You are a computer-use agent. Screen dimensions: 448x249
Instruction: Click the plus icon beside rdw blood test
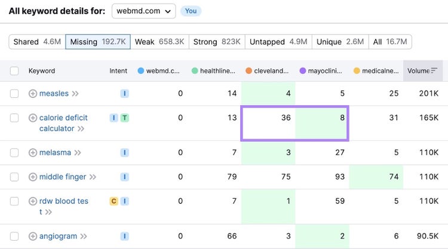pyautogui.click(x=33, y=201)
